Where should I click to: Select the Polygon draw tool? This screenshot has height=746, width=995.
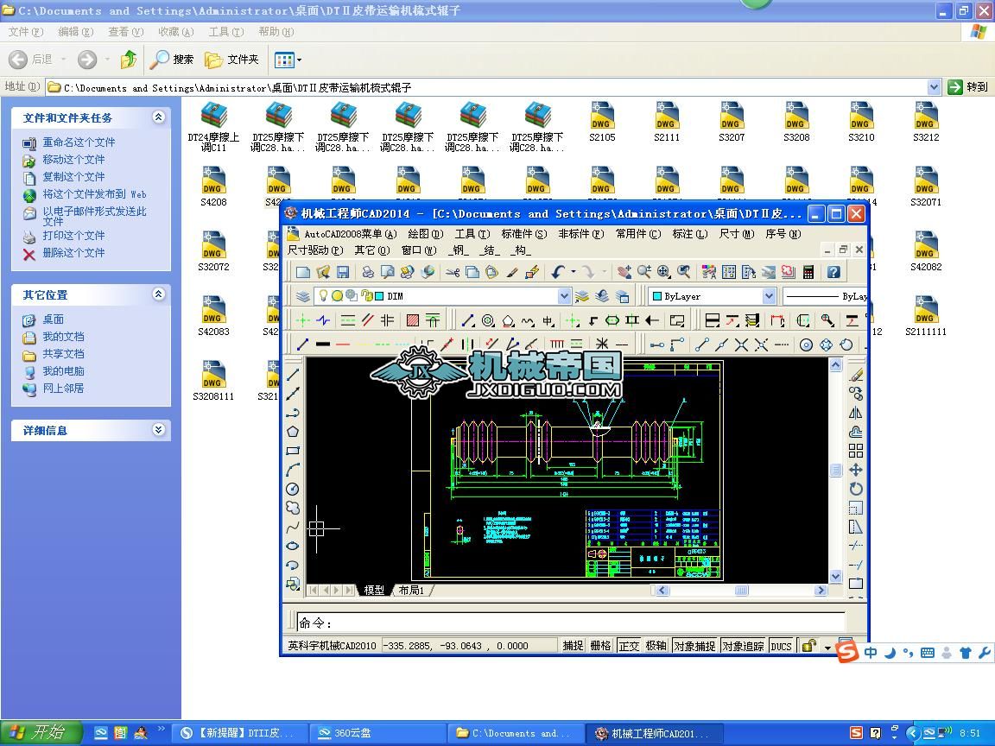(293, 432)
